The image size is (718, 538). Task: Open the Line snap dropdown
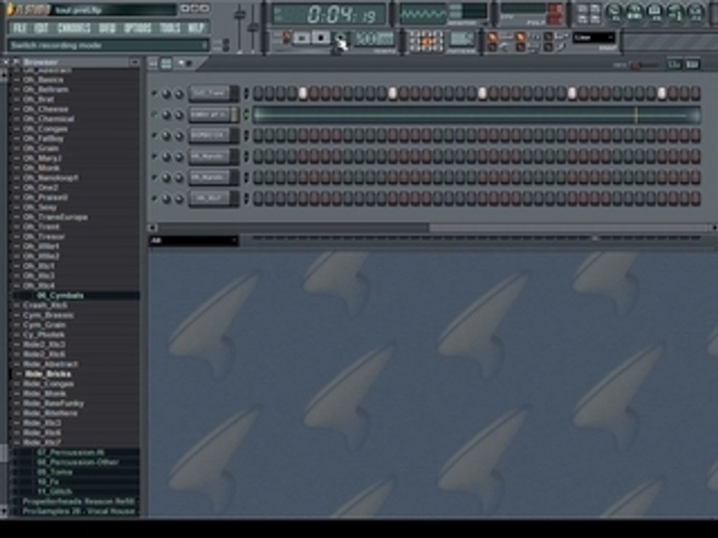[x=593, y=37]
